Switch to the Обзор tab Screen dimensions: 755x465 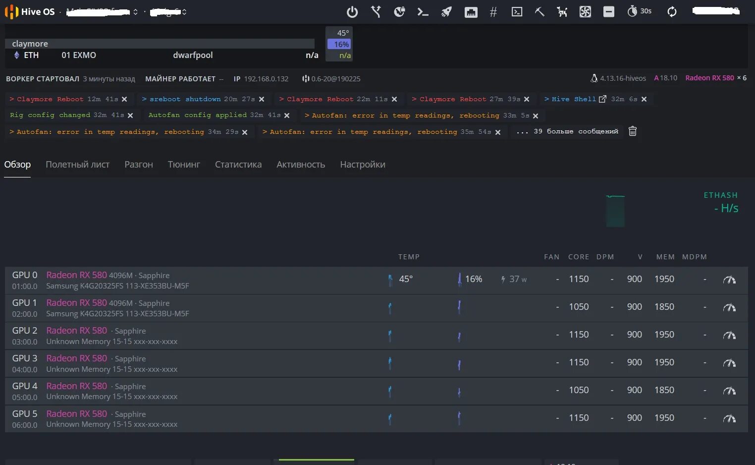tap(17, 165)
